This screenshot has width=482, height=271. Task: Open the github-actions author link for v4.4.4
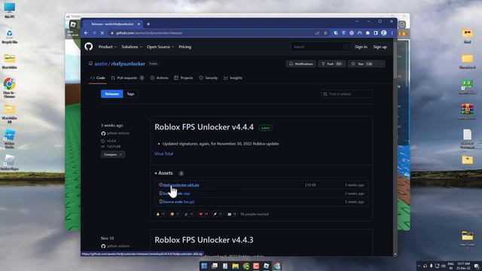[118, 133]
